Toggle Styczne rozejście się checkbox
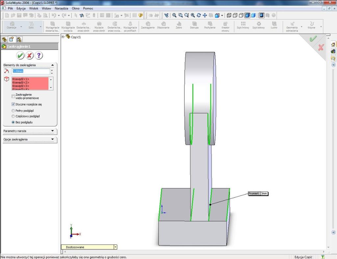The width and height of the screenshot is (337, 259). 13,104
